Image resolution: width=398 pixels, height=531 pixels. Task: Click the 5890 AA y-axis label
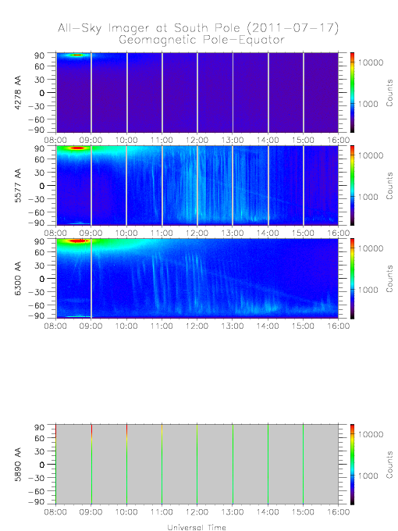(x=18, y=465)
